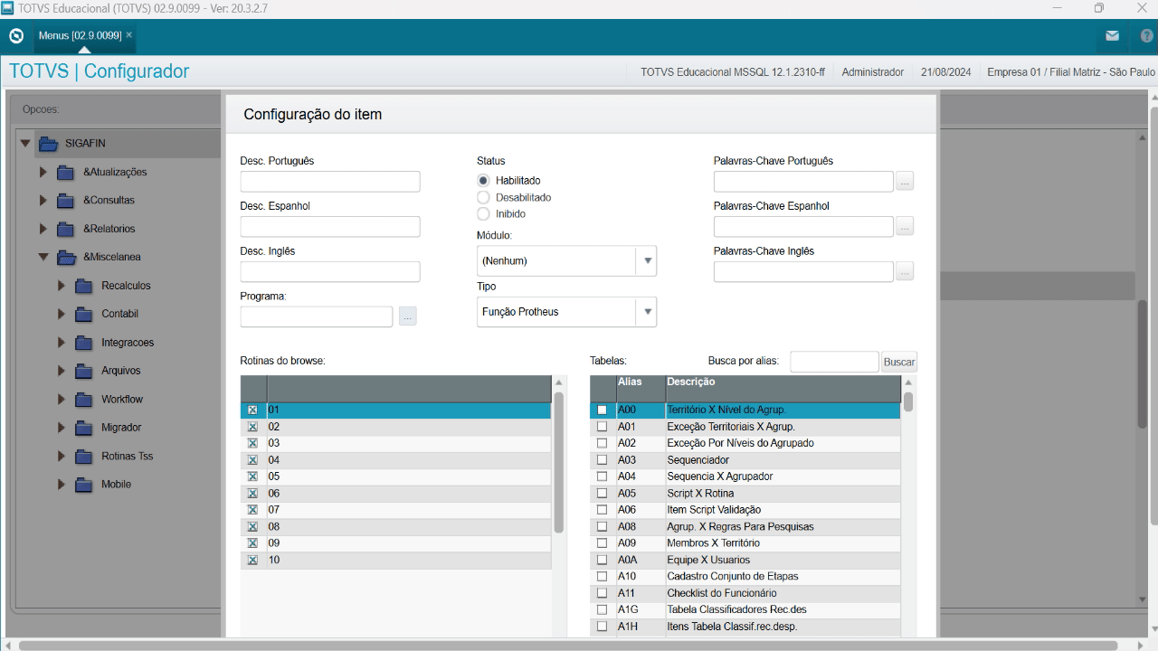Click the Desc. Espanhol input field
The width and height of the screenshot is (1158, 651).
(x=330, y=227)
